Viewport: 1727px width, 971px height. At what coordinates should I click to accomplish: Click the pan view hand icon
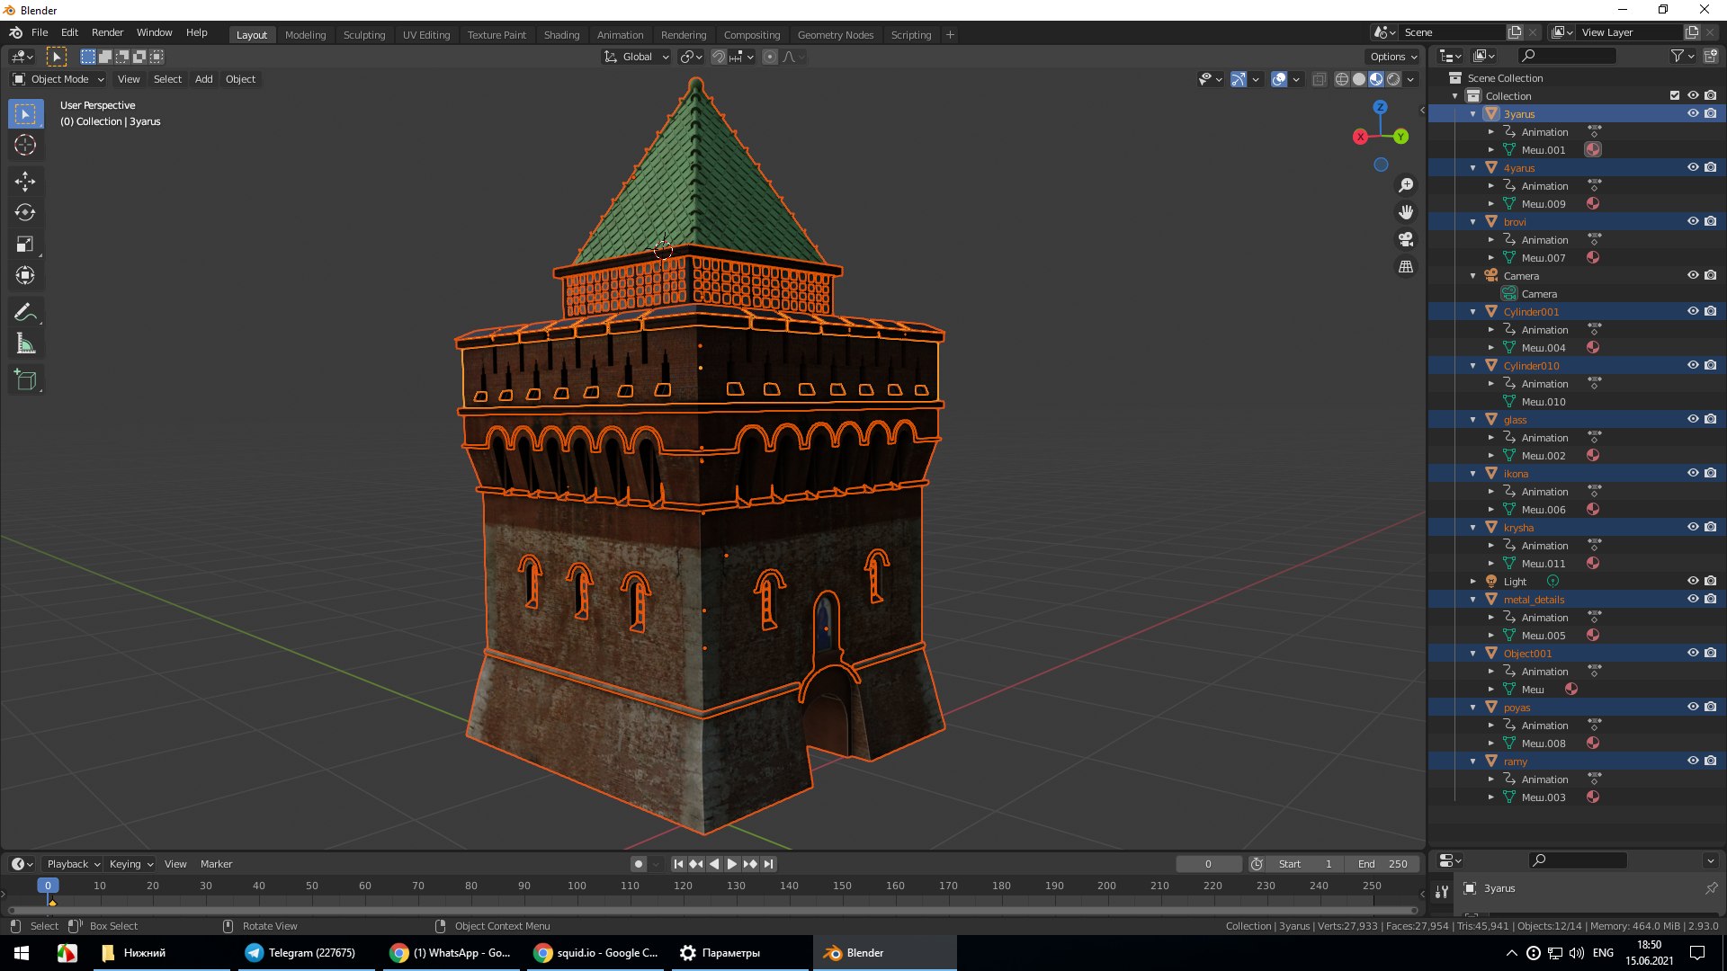click(x=1406, y=212)
